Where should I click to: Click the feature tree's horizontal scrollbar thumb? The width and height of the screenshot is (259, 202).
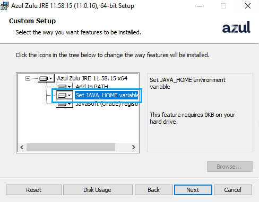[x=71, y=147]
